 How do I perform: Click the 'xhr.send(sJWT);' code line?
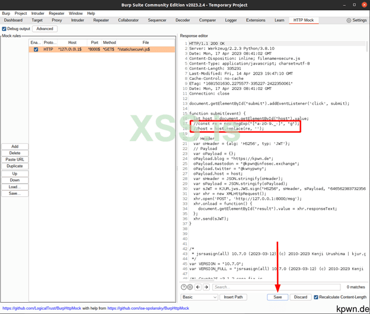tap(211, 219)
